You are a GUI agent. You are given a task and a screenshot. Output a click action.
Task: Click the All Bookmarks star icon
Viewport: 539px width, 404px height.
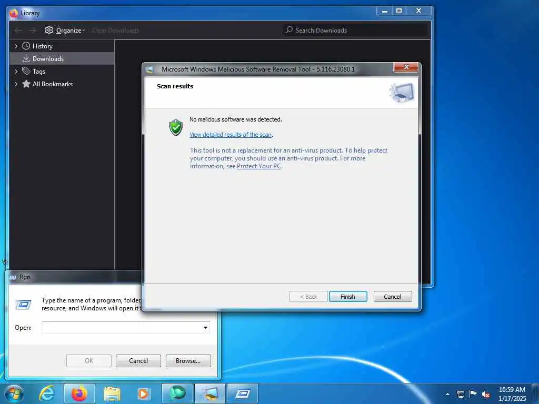26,84
